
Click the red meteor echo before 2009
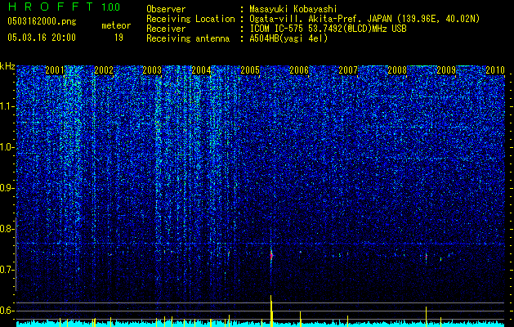pos(426,257)
